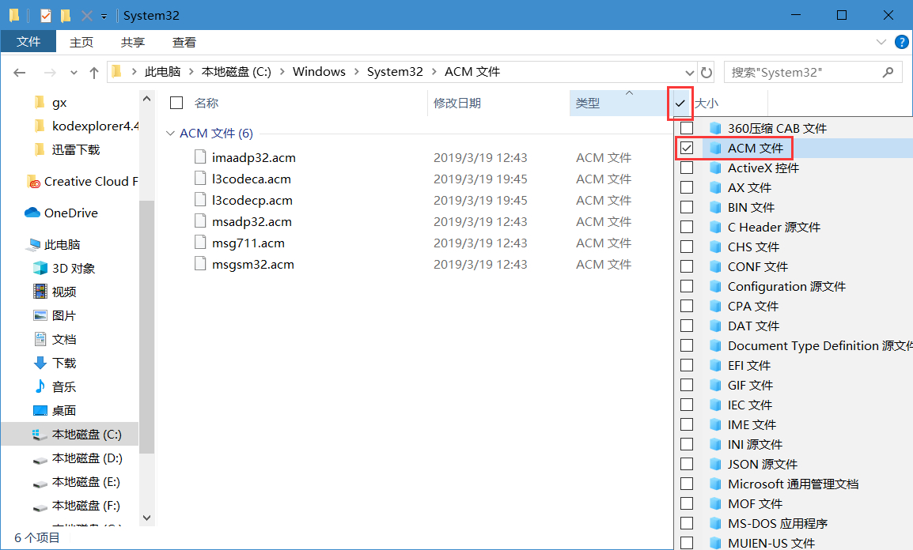Click the 类型 column filter checkmark dropdown
The width and height of the screenshot is (913, 550).
coord(680,103)
